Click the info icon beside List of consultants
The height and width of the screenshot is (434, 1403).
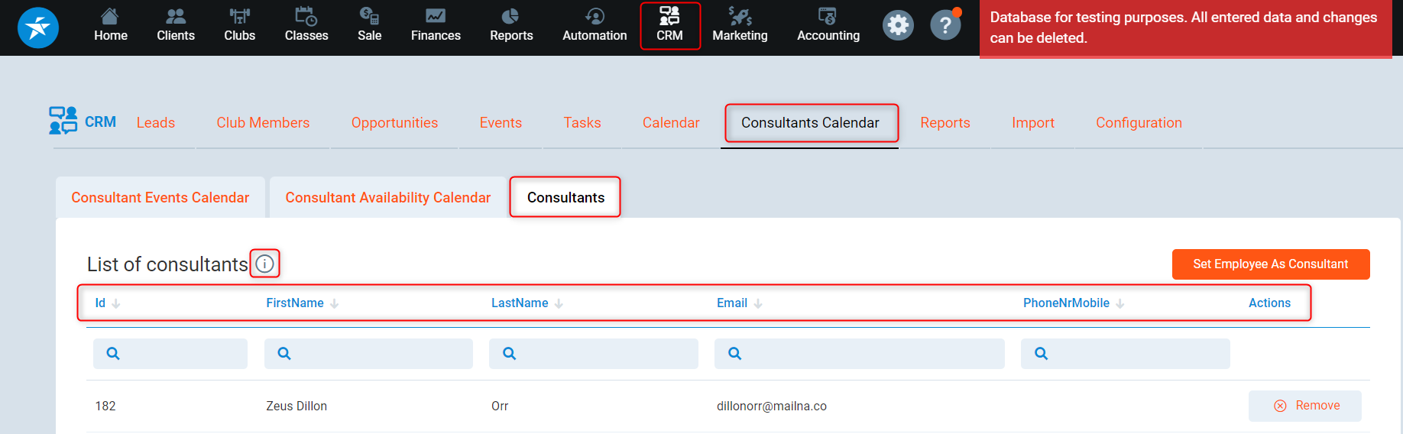[264, 264]
